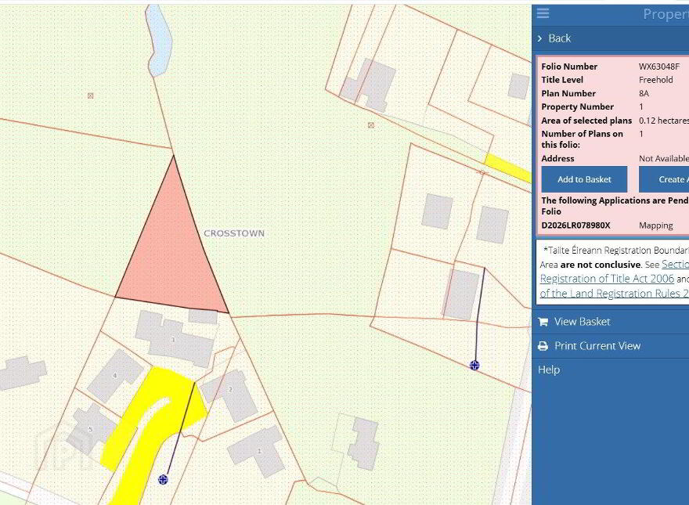
Task: Go Back in the property panel
Action: click(x=559, y=38)
